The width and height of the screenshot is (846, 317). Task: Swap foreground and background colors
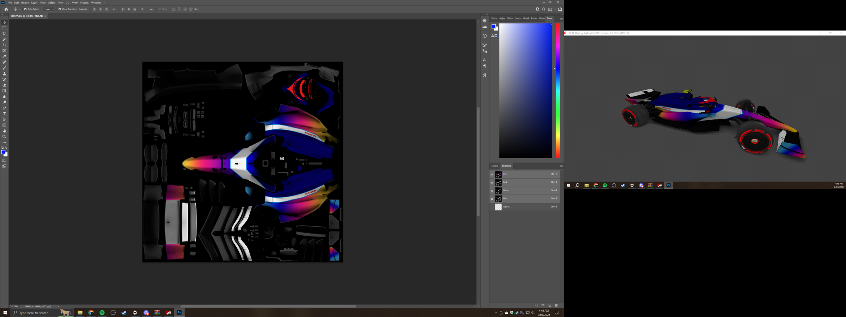click(x=6, y=148)
